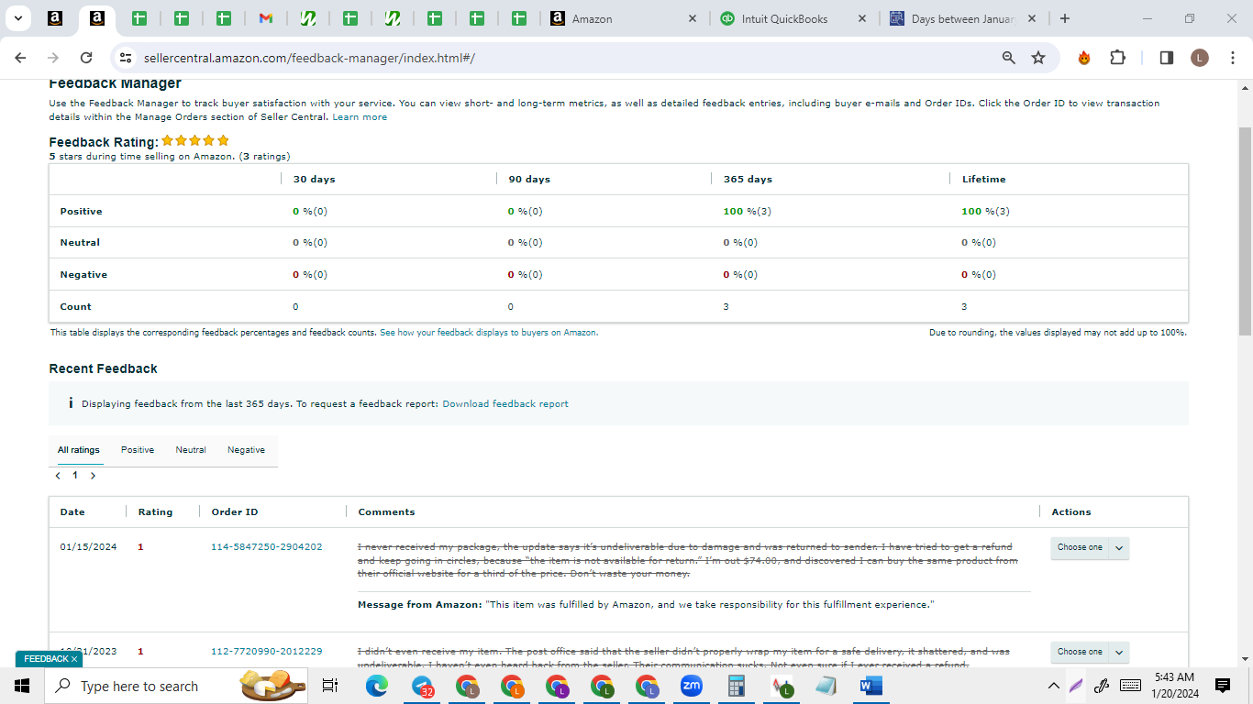Open Choose one dropdown for 01/15/2024 feedback
The image size is (1253, 704).
click(1090, 547)
